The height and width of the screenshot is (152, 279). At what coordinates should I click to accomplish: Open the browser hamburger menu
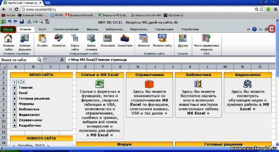(x=276, y=9)
